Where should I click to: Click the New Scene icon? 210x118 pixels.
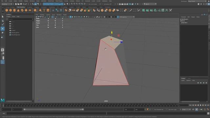click(x=16, y=4)
